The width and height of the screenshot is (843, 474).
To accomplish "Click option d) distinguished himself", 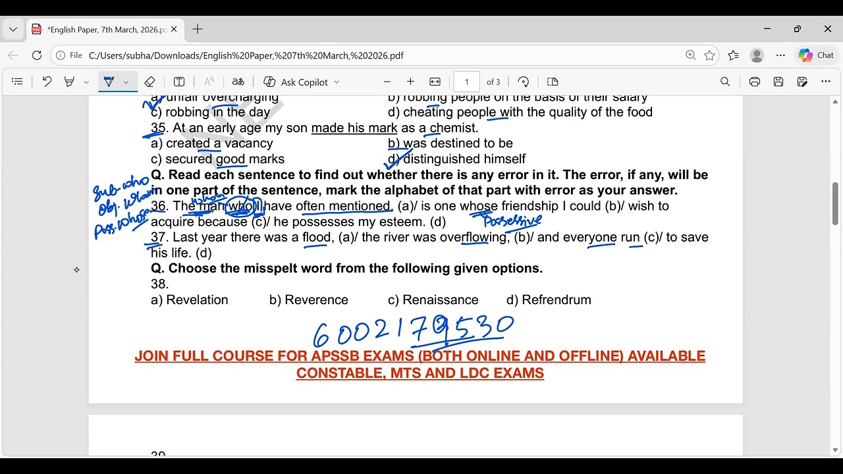I will [457, 159].
